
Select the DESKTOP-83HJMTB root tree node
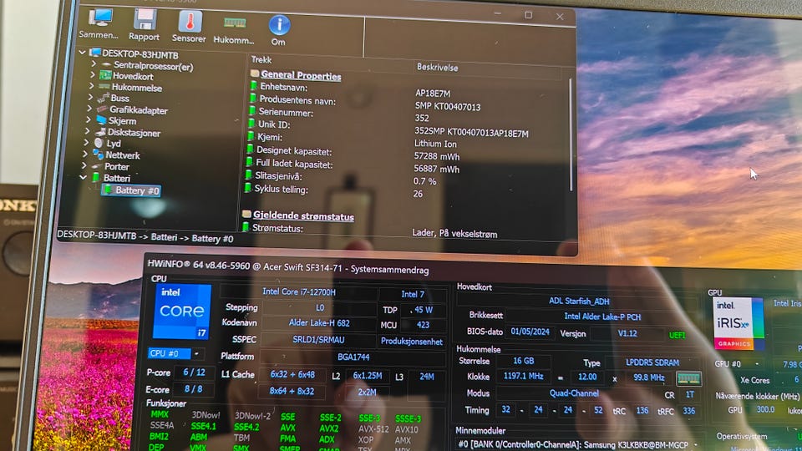coord(140,54)
